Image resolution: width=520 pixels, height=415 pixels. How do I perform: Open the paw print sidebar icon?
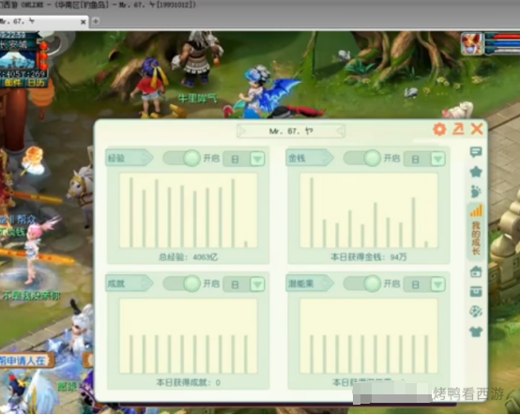476,192
